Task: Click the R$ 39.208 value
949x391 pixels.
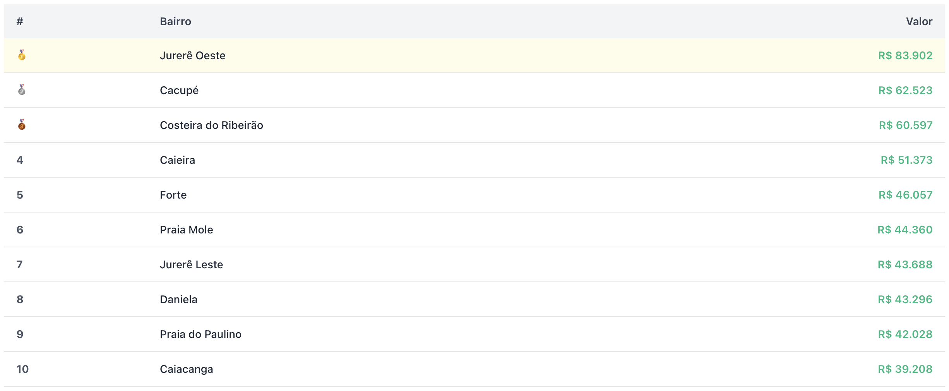Action: coord(905,369)
